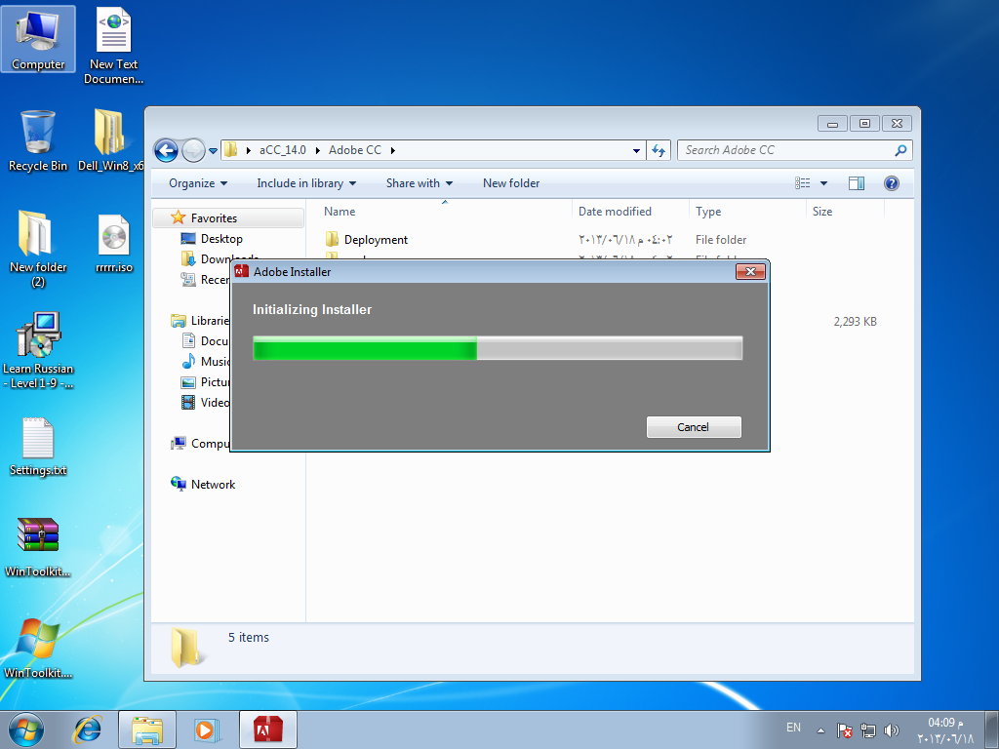Open Include in library menu
Viewport: 999px width, 749px height.
[x=306, y=183]
